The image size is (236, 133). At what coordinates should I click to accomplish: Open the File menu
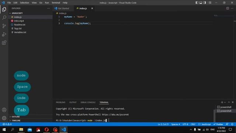click(x=9, y=3)
